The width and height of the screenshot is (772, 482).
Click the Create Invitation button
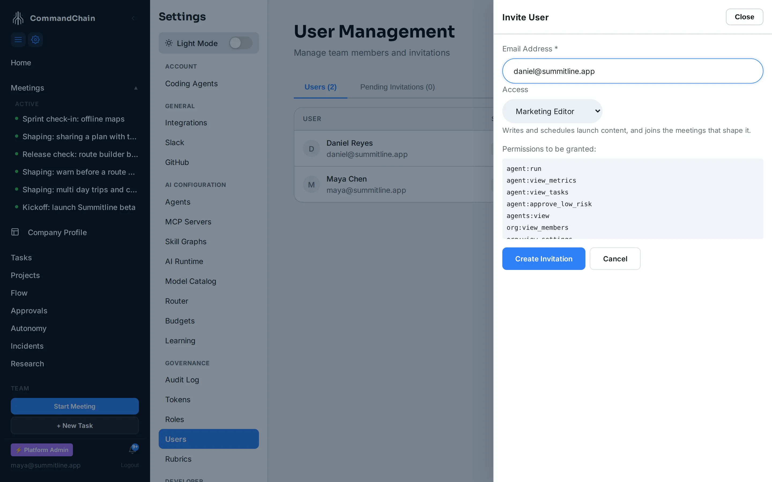pos(544,258)
